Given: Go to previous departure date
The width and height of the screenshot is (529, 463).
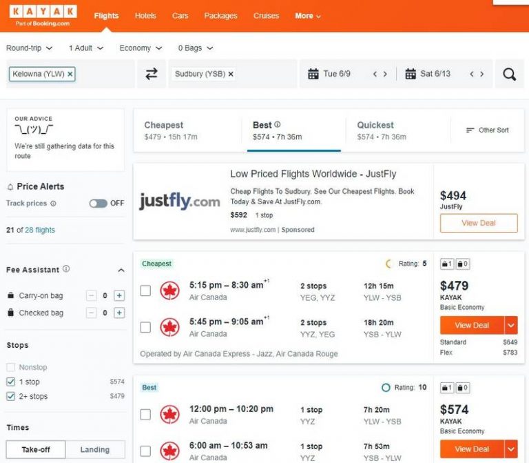Looking at the screenshot, I should tap(375, 74).
